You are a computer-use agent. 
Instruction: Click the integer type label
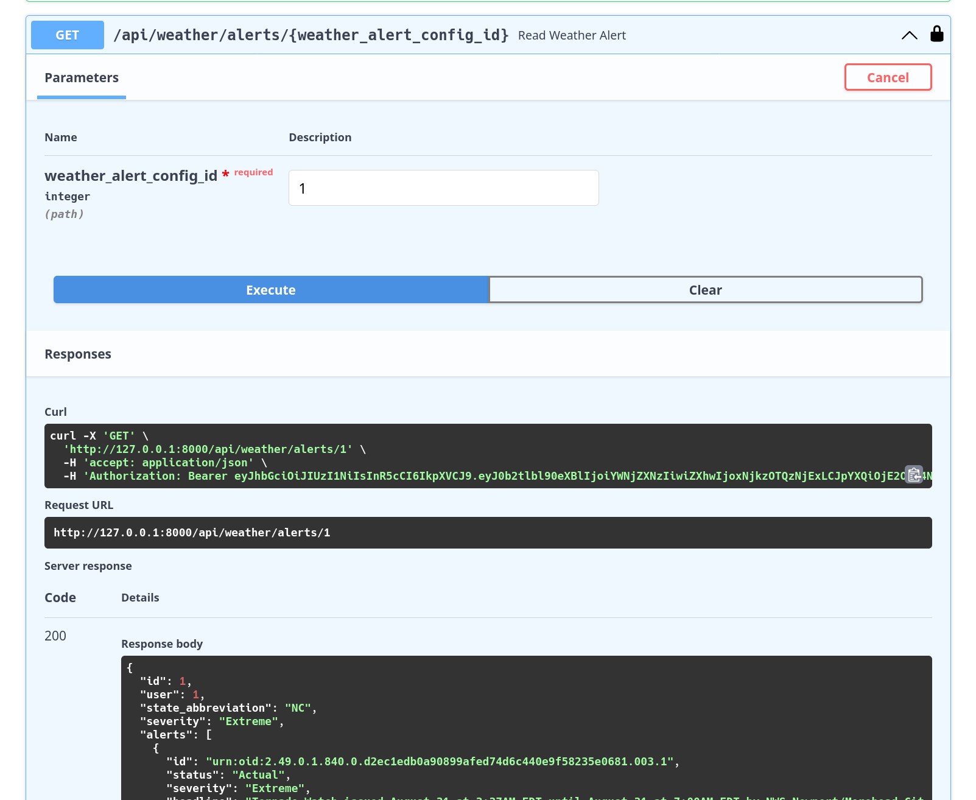(x=68, y=197)
